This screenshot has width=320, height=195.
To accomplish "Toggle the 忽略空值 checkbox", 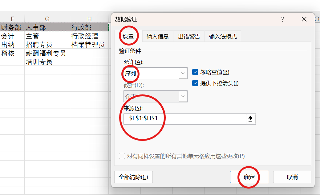I will (195, 72).
